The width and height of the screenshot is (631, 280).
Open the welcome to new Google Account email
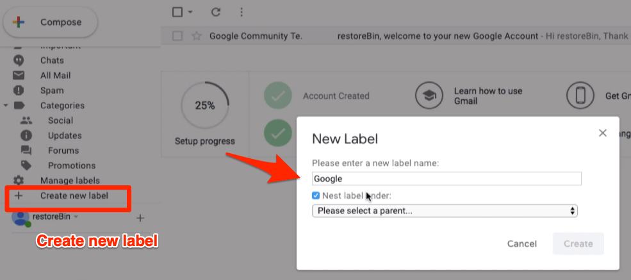438,37
